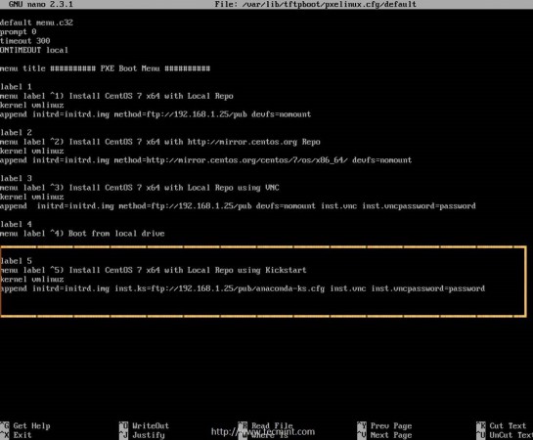Image resolution: width=533 pixels, height=440 pixels.
Task: Place cursor on 'default menu.c32' line
Action: [36, 22]
